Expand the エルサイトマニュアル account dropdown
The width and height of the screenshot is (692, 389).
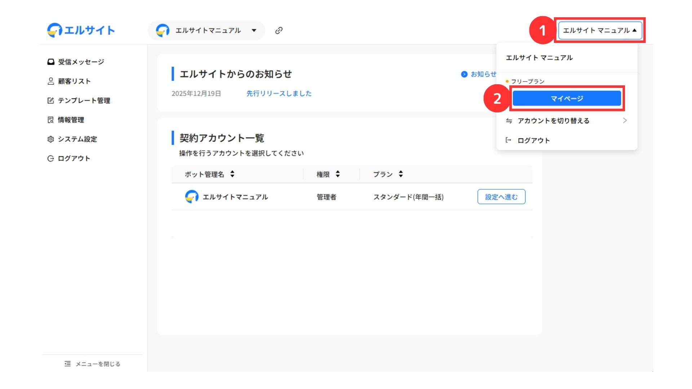click(x=254, y=31)
